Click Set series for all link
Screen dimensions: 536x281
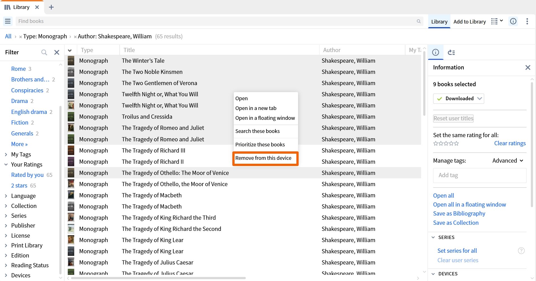point(457,251)
